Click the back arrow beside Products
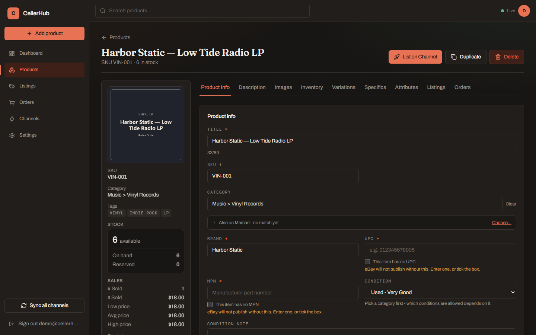The image size is (536, 335). click(x=104, y=38)
